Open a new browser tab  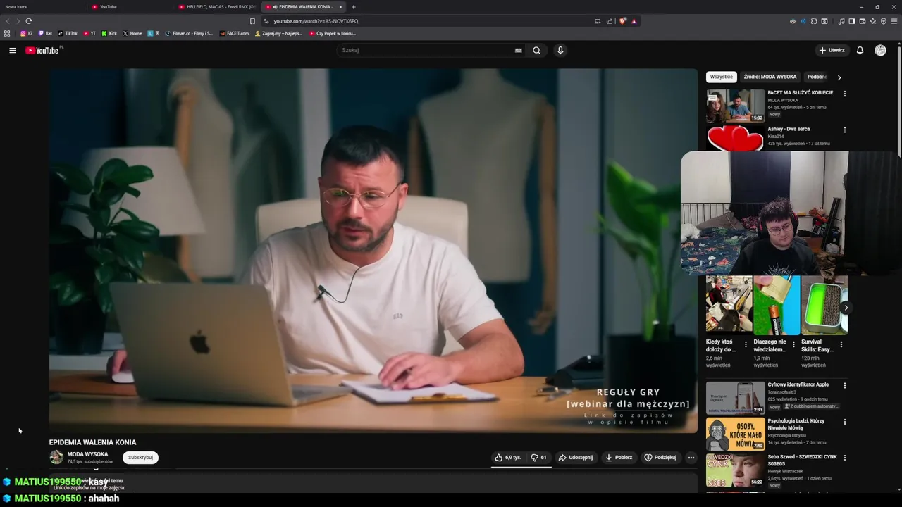point(354,7)
